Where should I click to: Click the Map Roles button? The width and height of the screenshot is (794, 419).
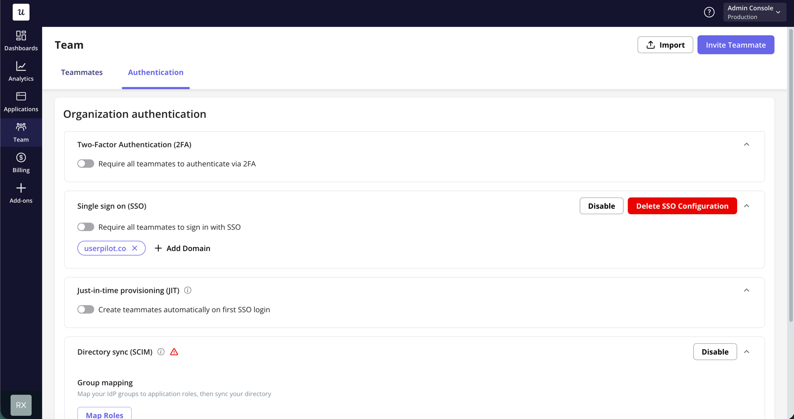tap(104, 413)
